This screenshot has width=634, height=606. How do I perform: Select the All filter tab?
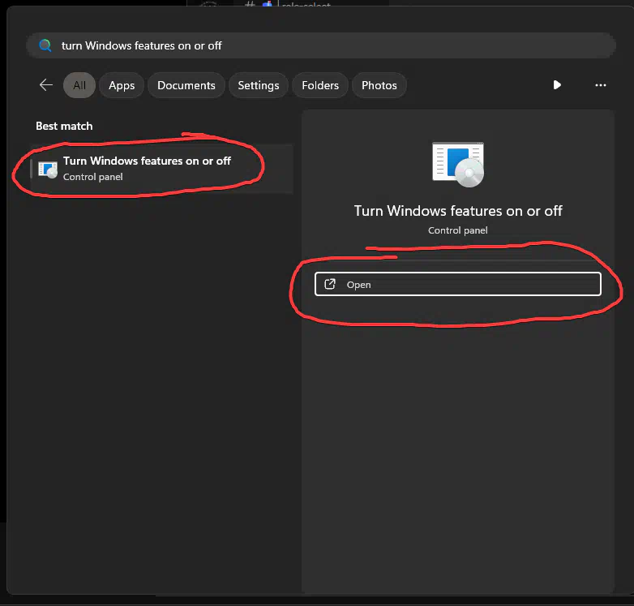click(79, 85)
